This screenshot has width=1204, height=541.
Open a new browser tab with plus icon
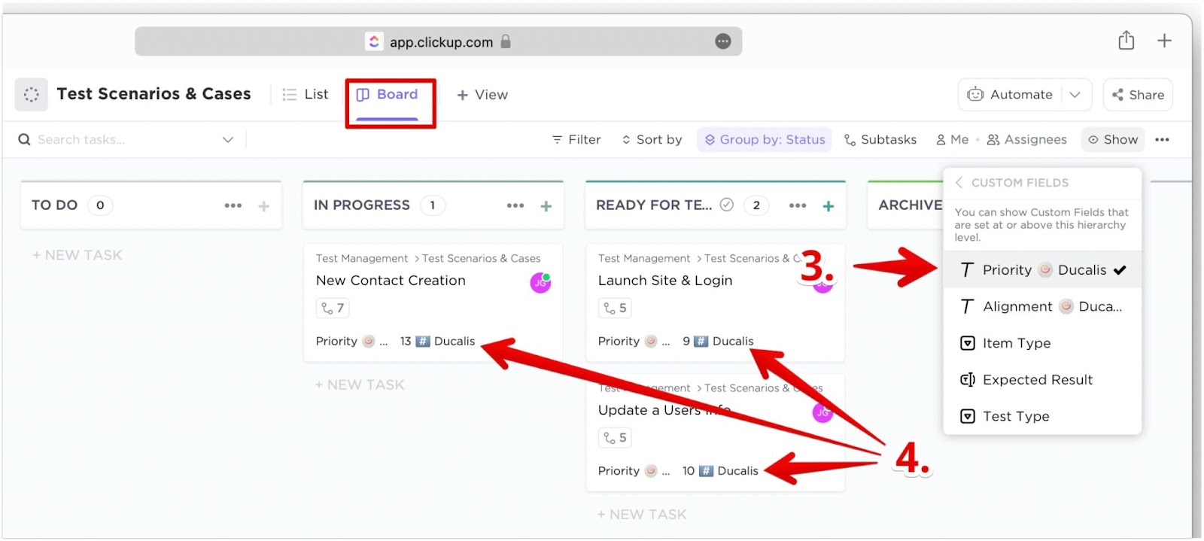pos(1164,41)
